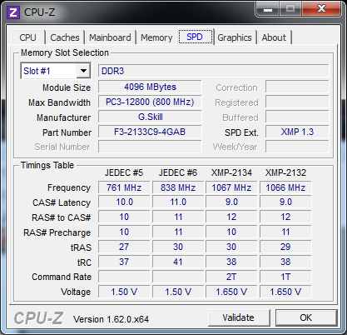Switch to the CPU tab
Image resolution: width=347 pixels, height=335 pixels.
[x=27, y=37]
